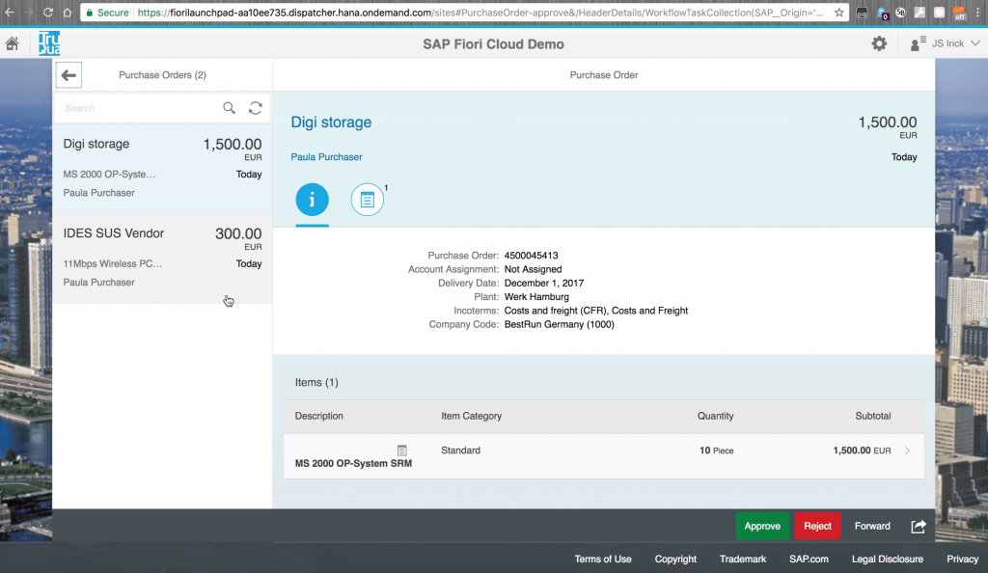Screen dimensions: 988x573
Task: Click the plant value Werk Hamburg
Action: 536,296
